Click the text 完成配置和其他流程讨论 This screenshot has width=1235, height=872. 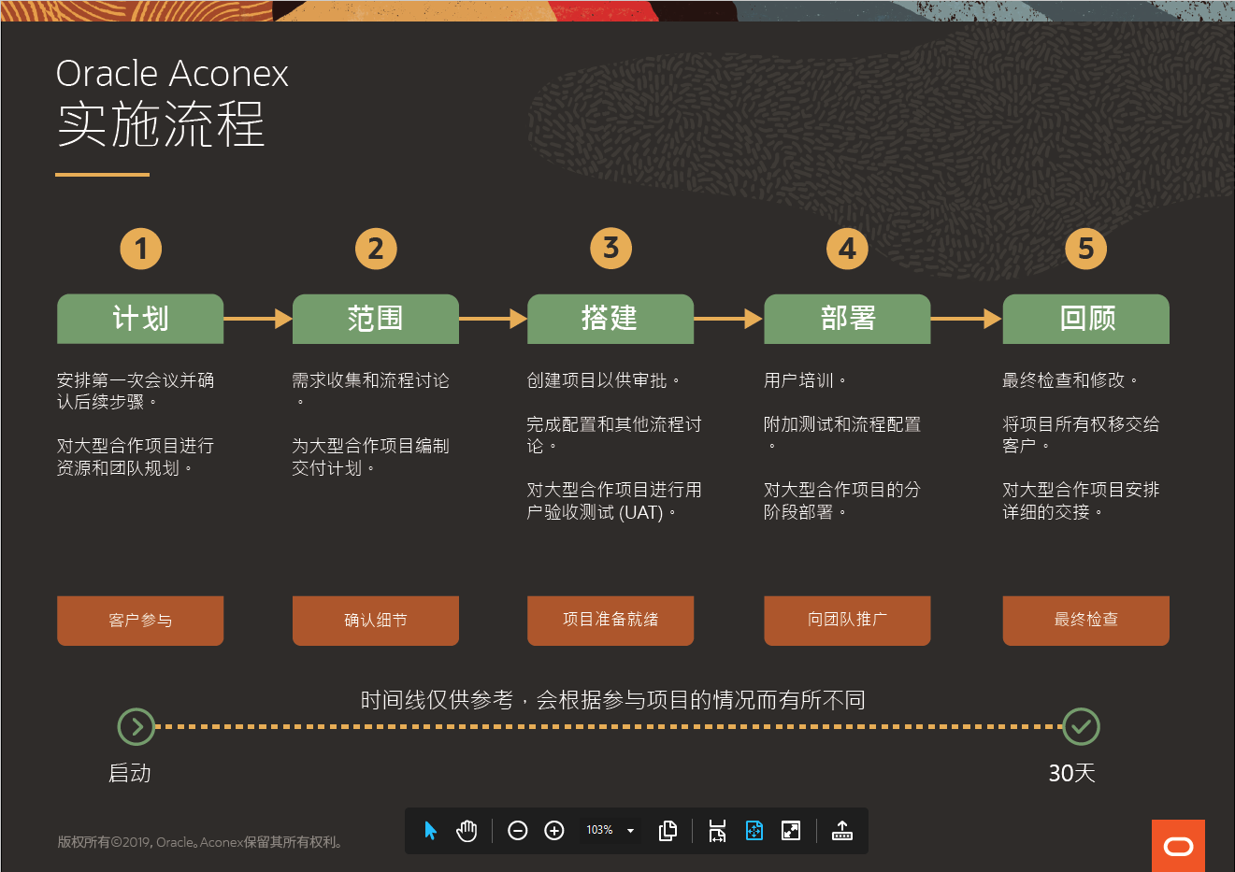pos(614,435)
